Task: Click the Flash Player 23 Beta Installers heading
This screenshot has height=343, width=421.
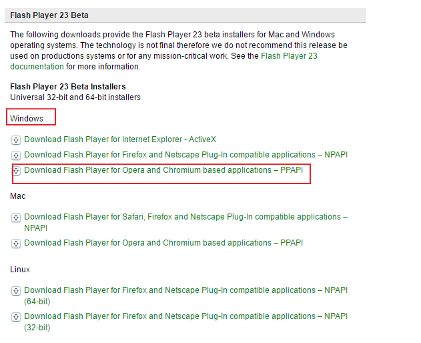Action: click(x=68, y=87)
